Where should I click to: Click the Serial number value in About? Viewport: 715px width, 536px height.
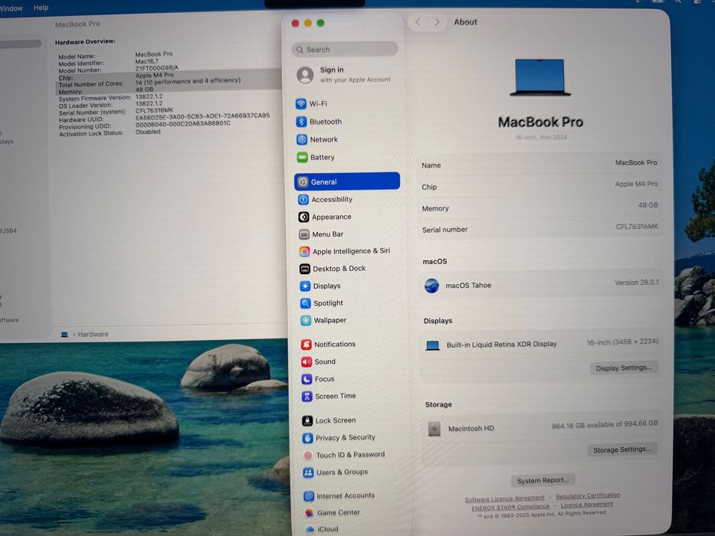637,227
